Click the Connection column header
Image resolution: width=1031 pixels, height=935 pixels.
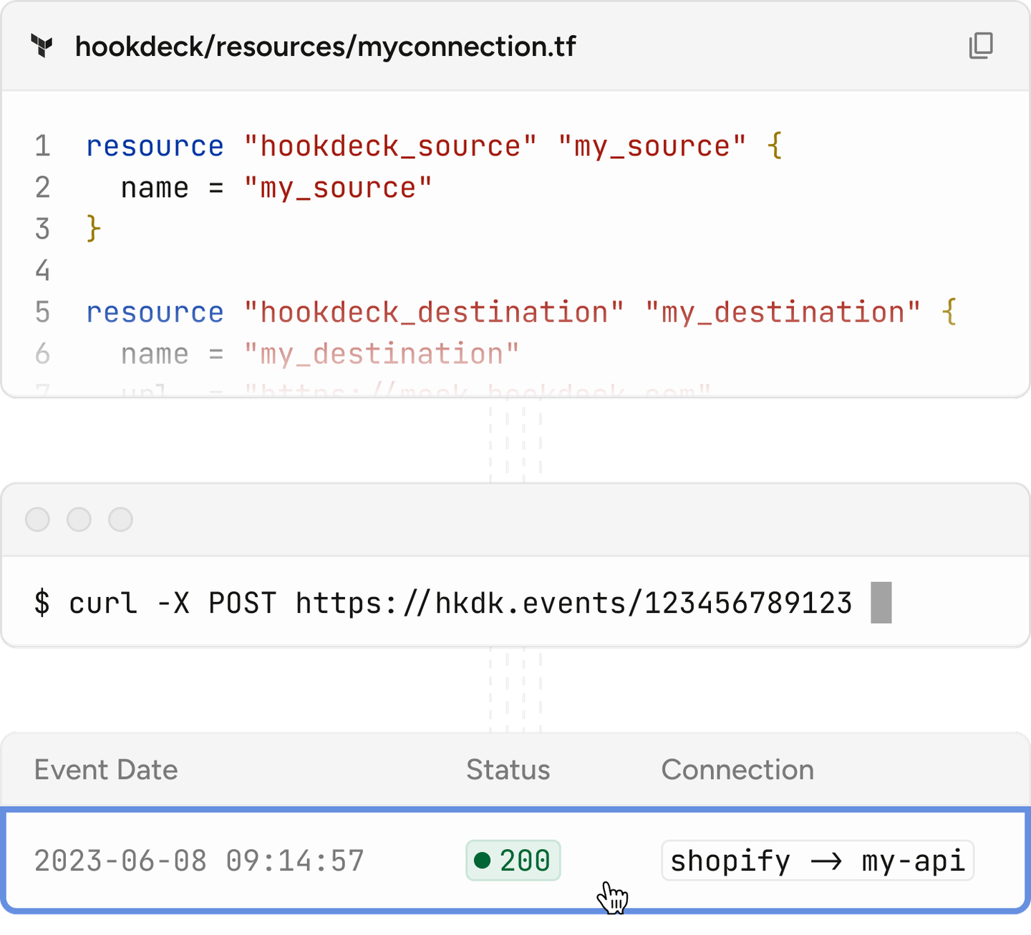[x=737, y=770]
